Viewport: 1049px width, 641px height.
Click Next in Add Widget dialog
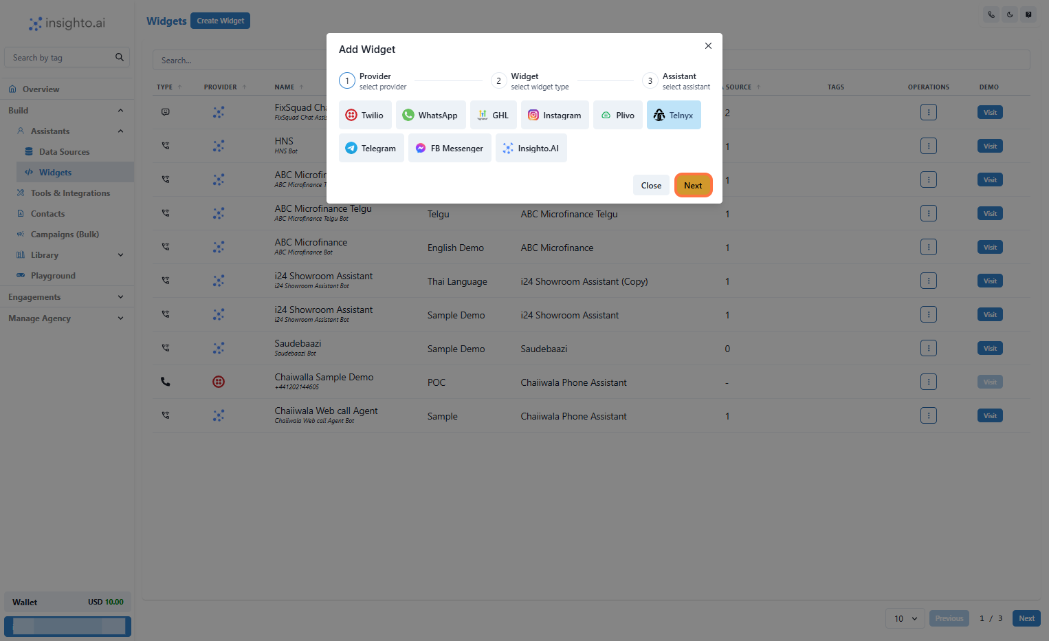(x=693, y=185)
